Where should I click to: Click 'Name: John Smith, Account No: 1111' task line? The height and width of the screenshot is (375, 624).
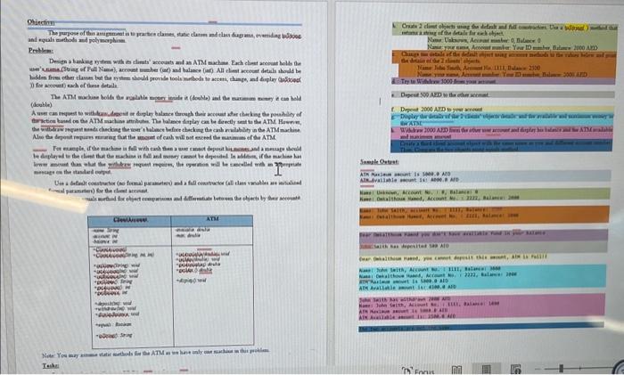coord(479,68)
